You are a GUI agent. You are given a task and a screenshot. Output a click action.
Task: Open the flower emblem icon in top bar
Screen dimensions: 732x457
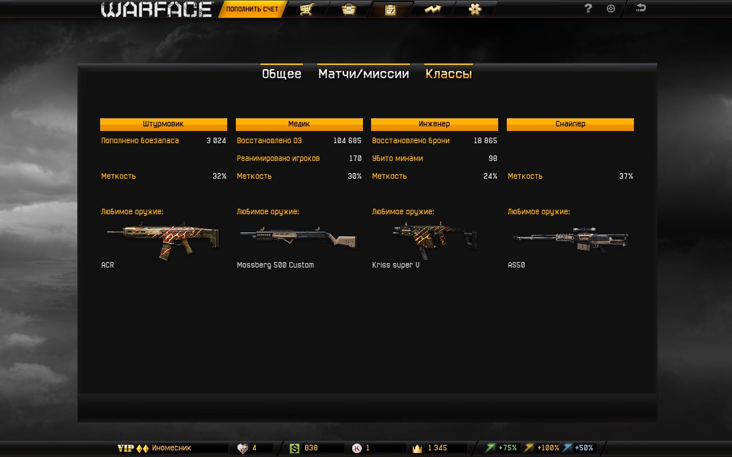[475, 9]
